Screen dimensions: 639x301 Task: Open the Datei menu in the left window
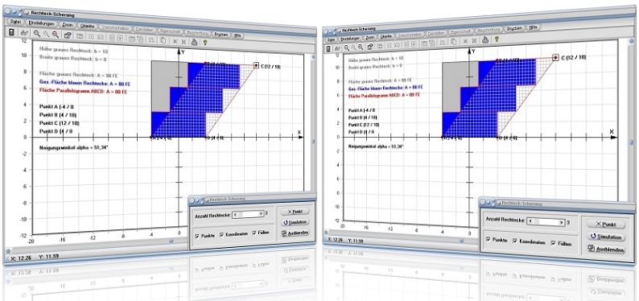[x=15, y=21]
